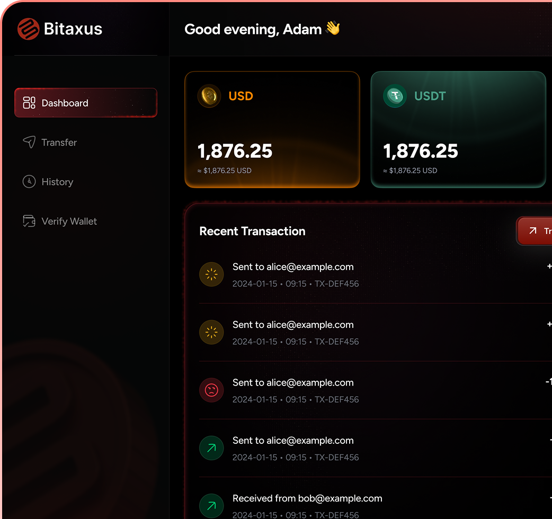Click the green USDT Tether icon

coord(395,96)
